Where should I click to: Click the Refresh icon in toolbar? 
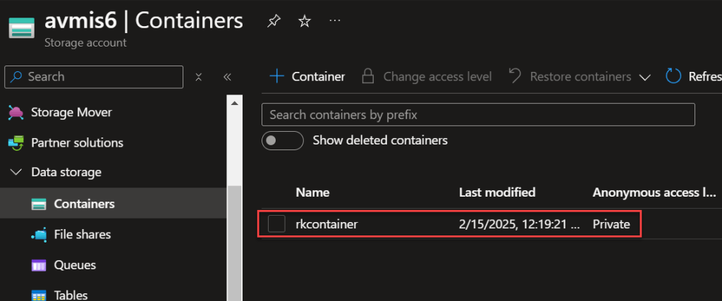(x=673, y=77)
